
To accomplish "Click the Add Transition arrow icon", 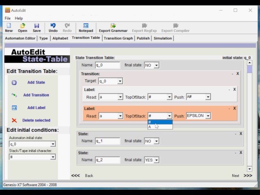I will 14,95.
